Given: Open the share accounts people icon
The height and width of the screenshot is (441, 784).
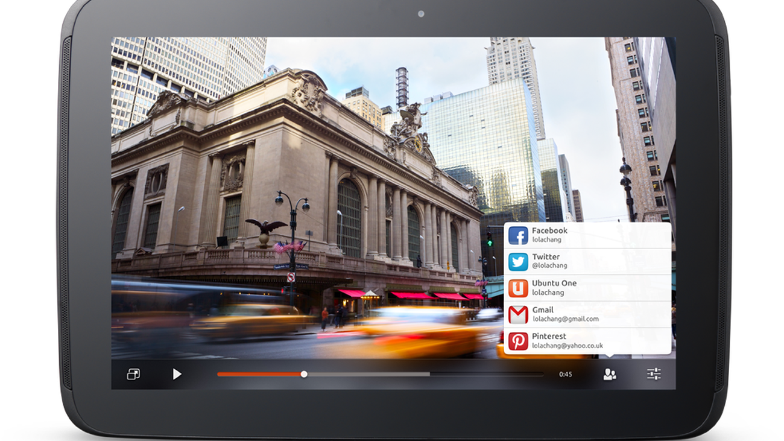Looking at the screenshot, I should tap(610, 374).
